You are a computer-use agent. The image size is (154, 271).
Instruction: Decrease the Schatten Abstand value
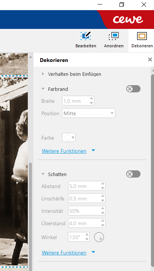point(103,188)
